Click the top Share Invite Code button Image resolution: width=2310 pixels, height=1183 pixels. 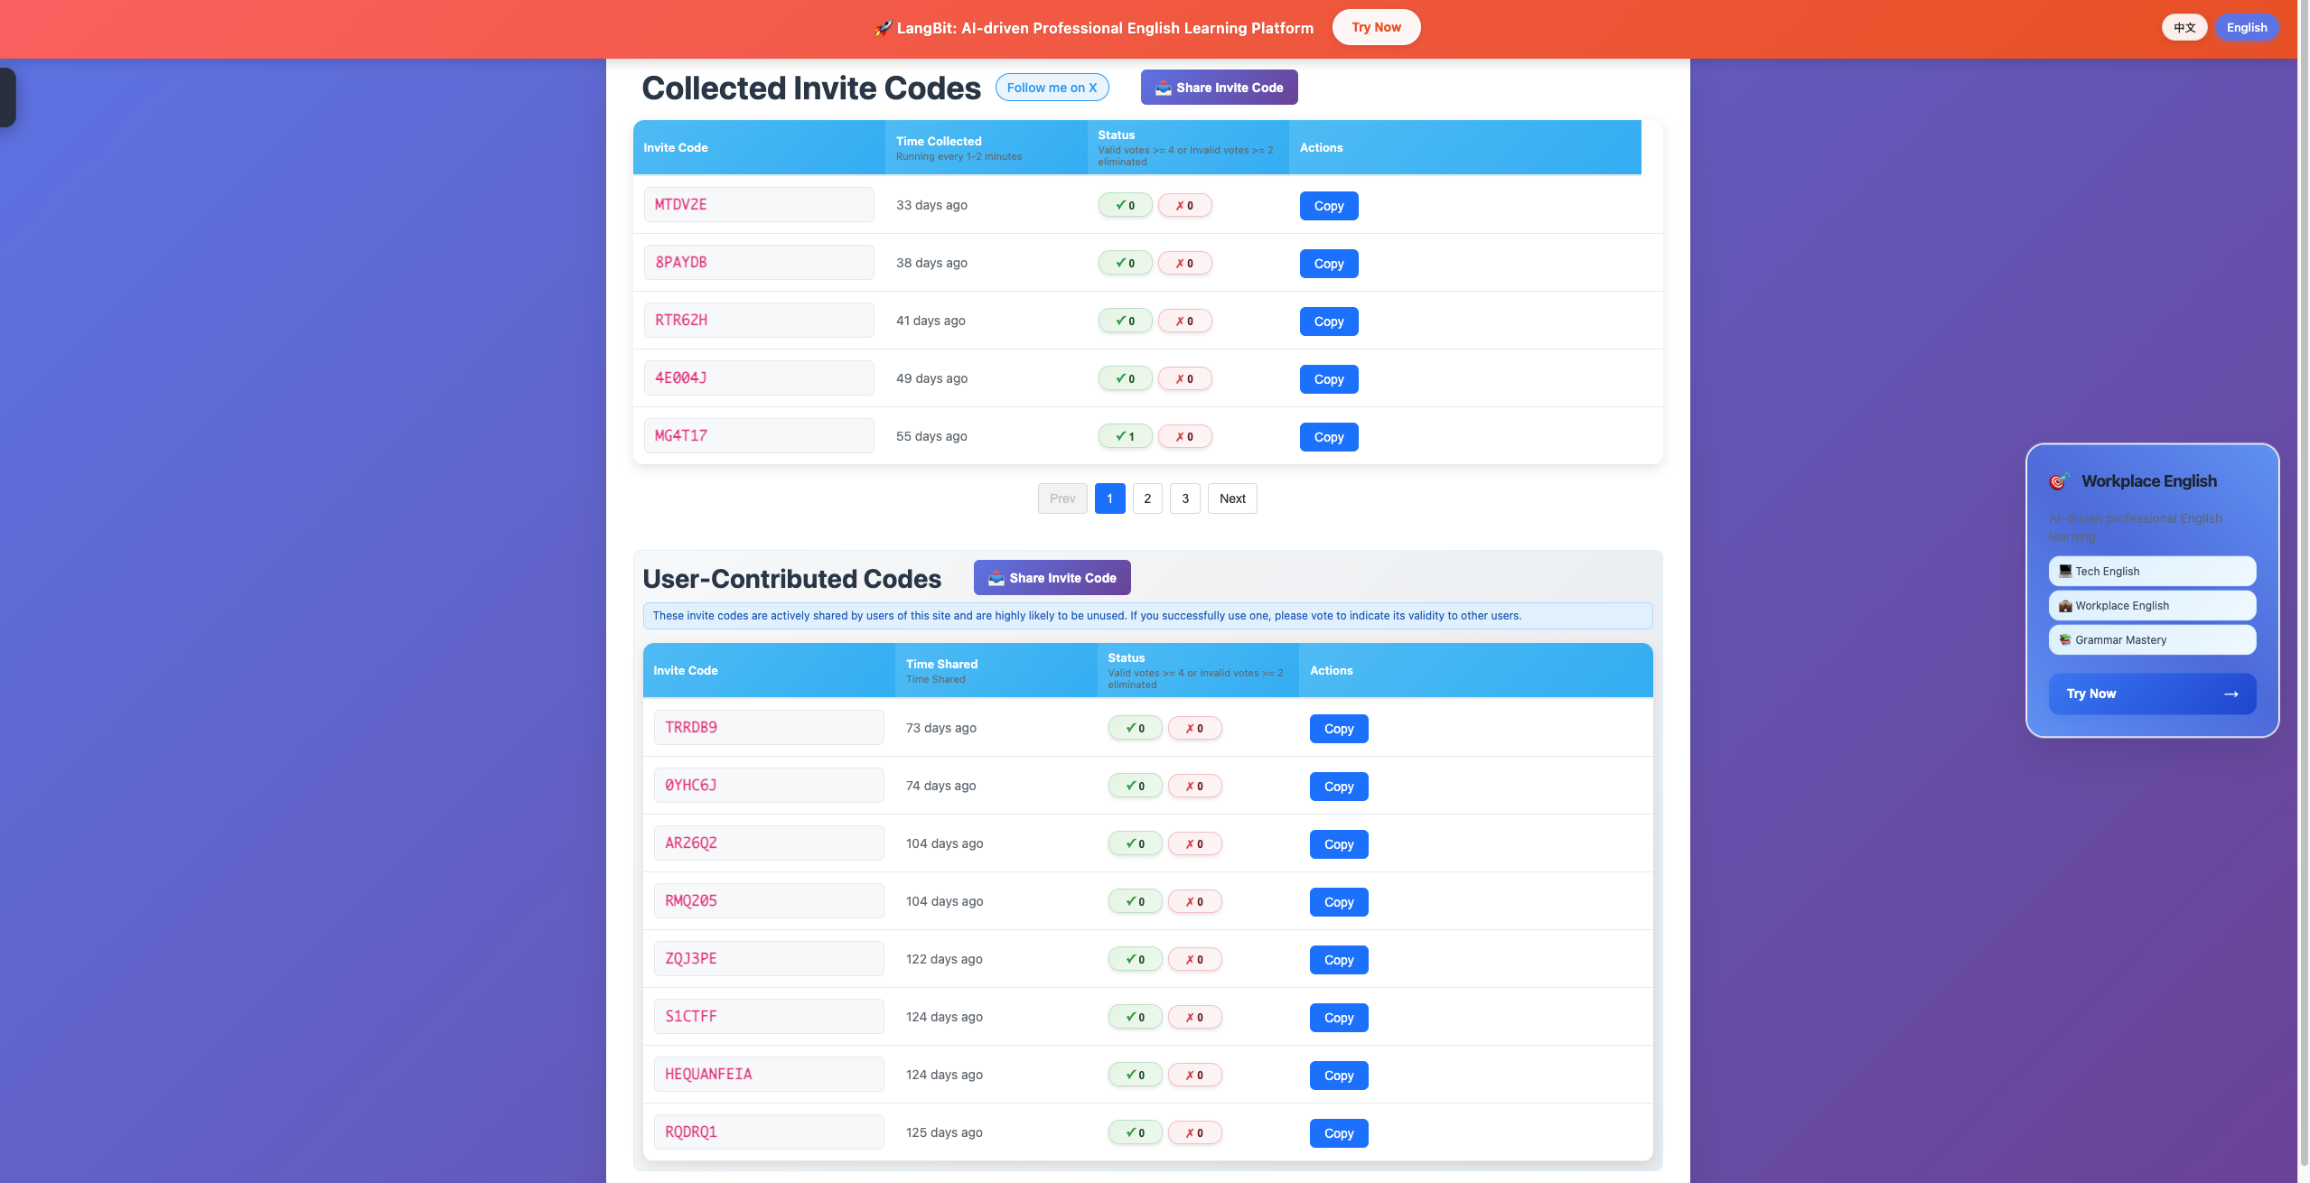click(1219, 88)
